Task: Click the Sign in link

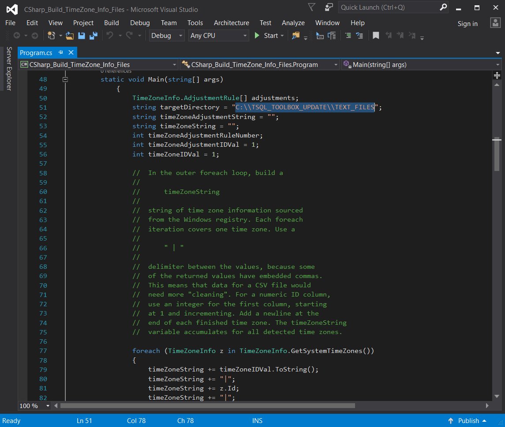Action: pyautogui.click(x=468, y=24)
